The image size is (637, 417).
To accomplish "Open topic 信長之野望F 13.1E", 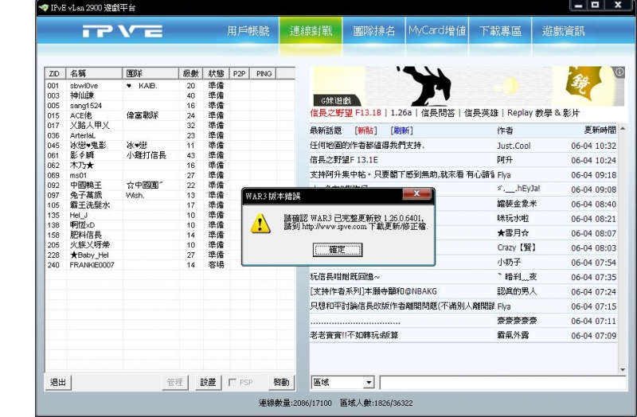I will click(344, 160).
